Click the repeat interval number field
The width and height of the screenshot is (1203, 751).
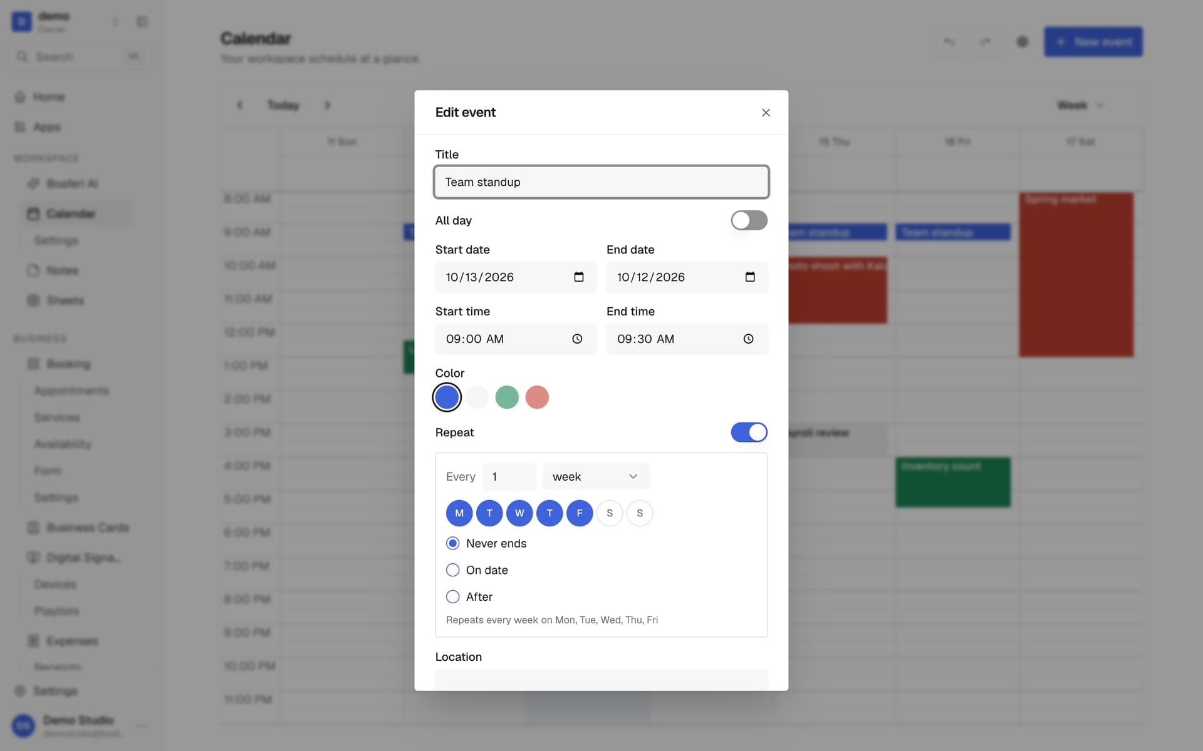point(509,477)
